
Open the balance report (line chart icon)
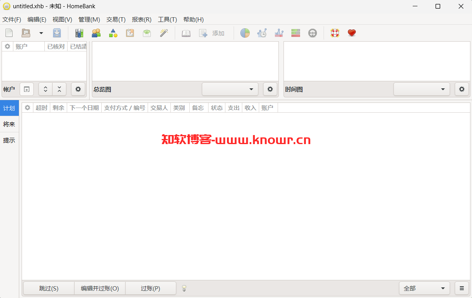tap(279, 33)
